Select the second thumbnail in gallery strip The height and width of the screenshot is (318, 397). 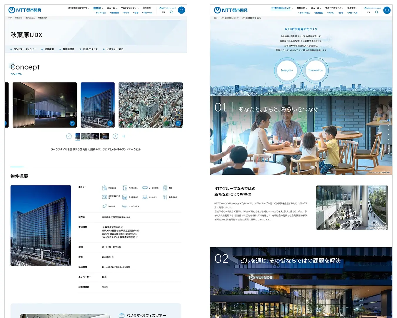tap(85, 136)
